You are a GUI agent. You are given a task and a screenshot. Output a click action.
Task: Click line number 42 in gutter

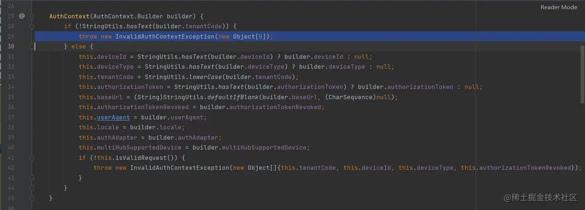(x=11, y=167)
